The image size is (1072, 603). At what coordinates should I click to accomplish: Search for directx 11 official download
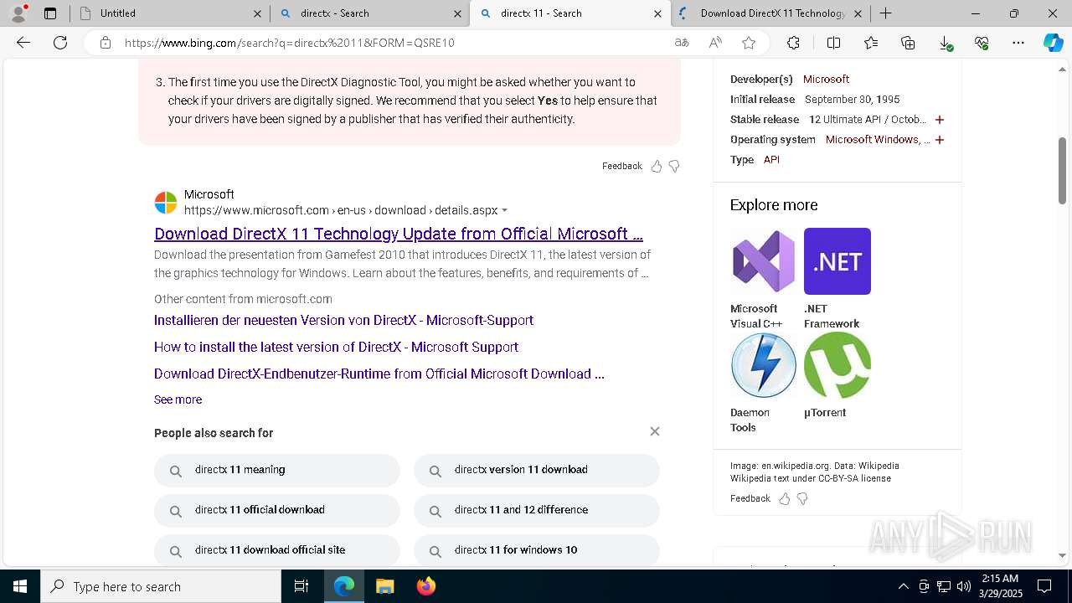(x=277, y=510)
